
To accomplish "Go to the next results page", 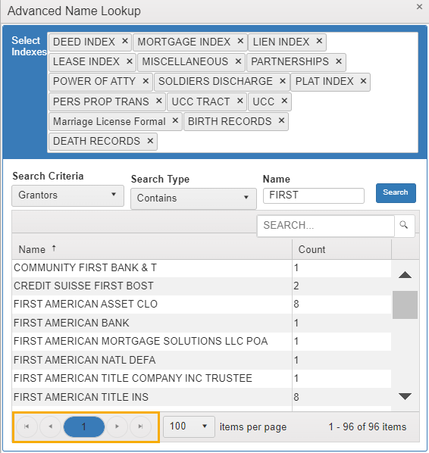I will [117, 426].
